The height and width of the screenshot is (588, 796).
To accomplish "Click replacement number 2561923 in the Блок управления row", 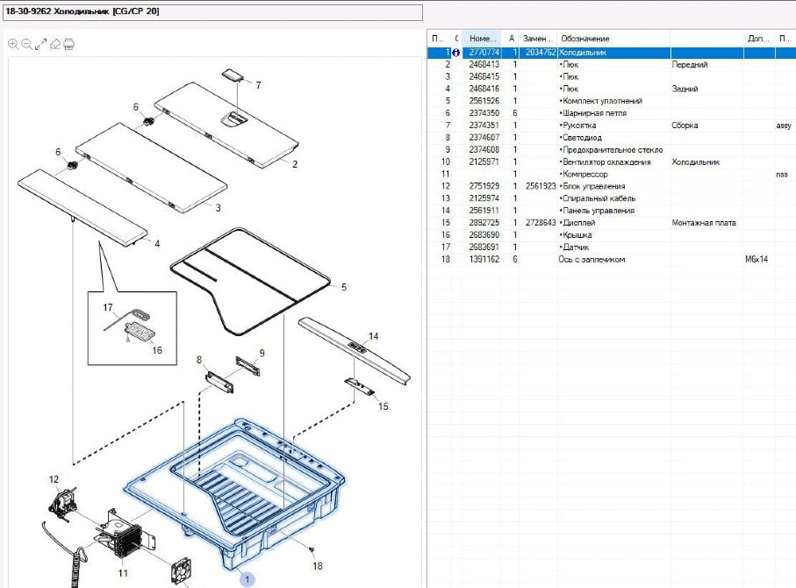I will click(x=539, y=187).
